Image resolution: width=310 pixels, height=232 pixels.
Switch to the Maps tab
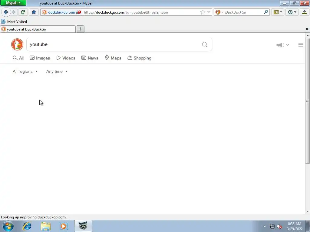pos(113,58)
